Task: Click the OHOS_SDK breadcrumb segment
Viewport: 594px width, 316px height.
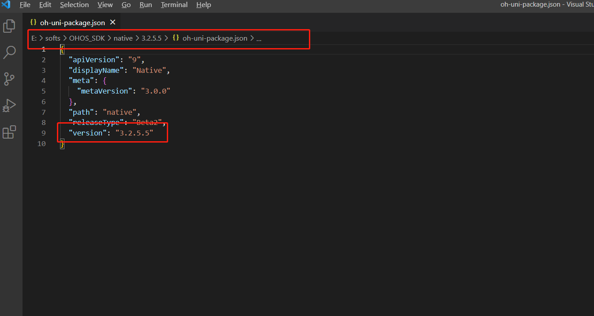Action: (87, 38)
